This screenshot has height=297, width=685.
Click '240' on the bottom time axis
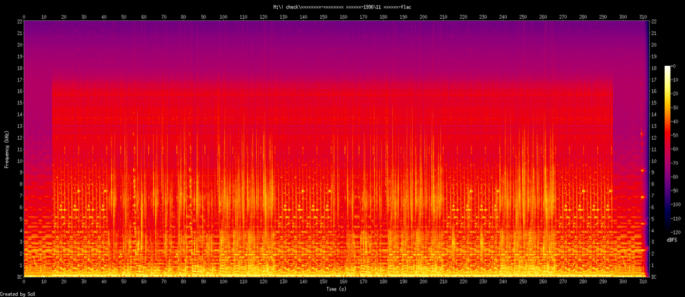(x=503, y=281)
